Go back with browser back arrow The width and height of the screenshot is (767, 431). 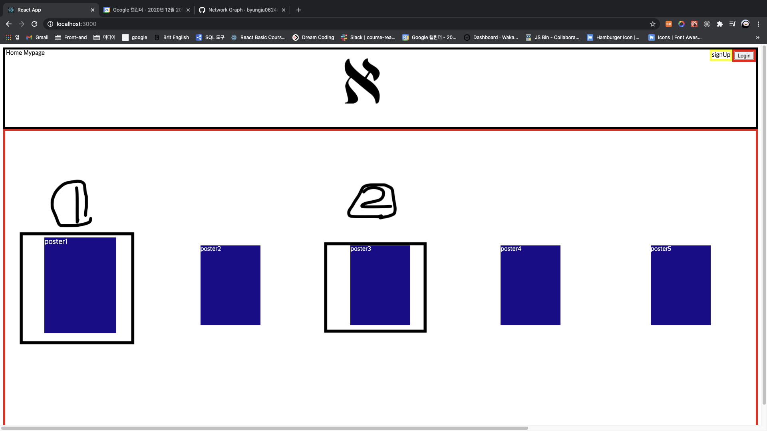tap(9, 24)
